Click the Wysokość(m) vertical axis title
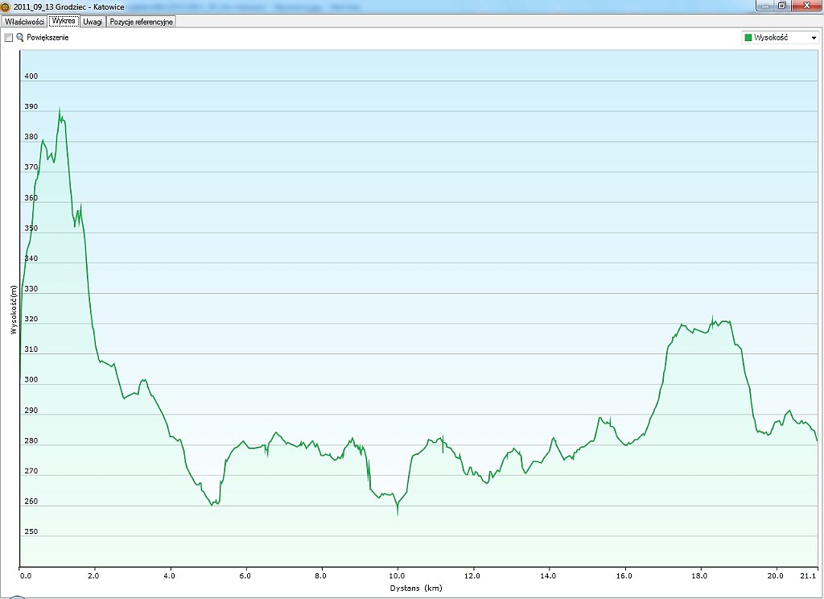This screenshot has width=824, height=599. tap(14, 309)
